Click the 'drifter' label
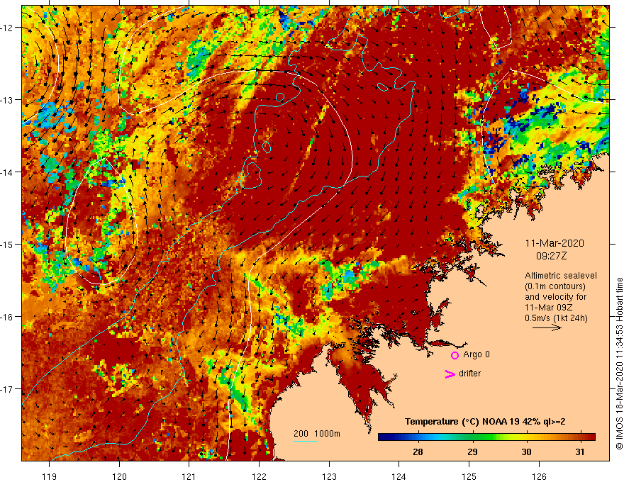 click(x=469, y=374)
